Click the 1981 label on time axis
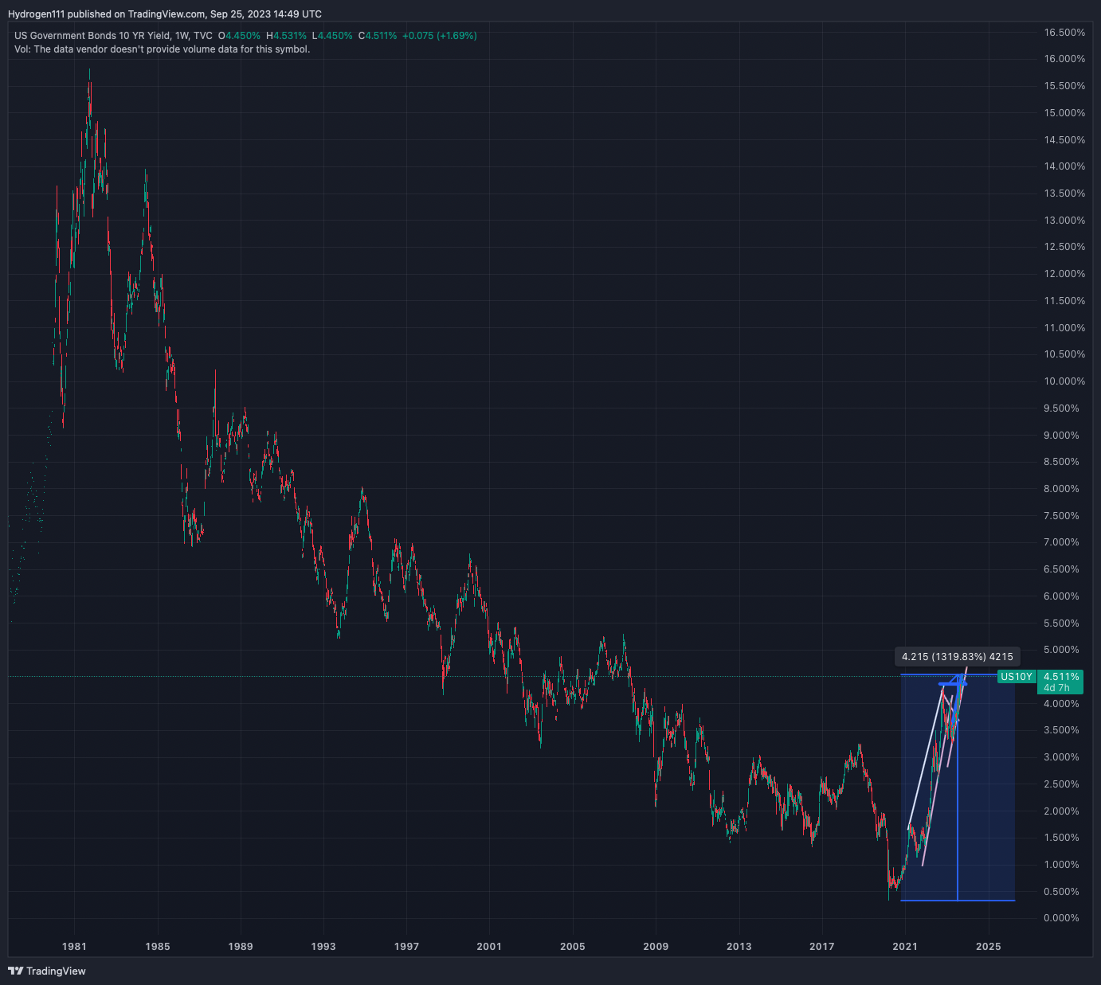The width and height of the screenshot is (1101, 985). point(74,947)
